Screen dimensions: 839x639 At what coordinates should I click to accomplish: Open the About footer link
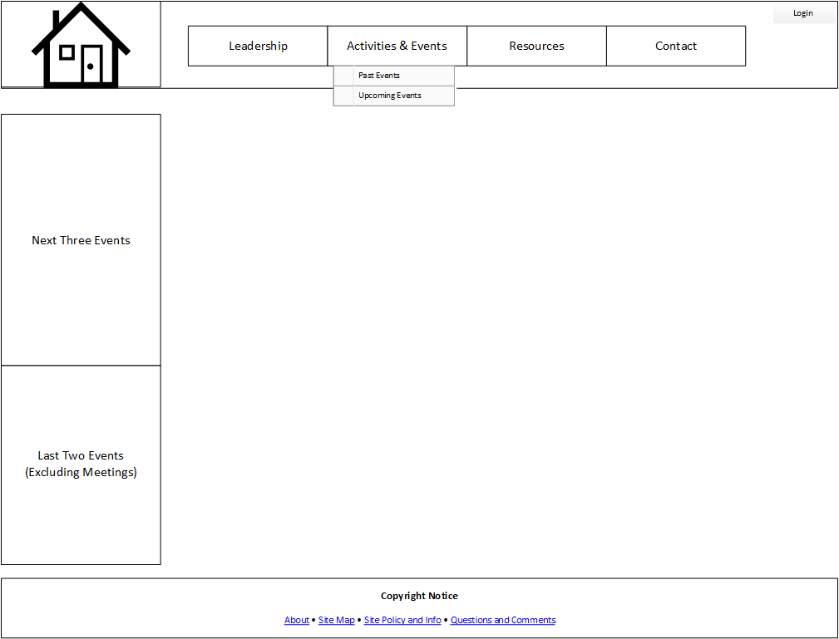tap(296, 620)
